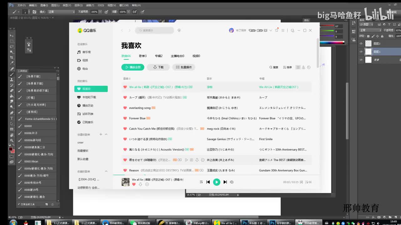Download 君をのせて using its row download icon
Image resolution: width=401 pixels, height=225 pixels.
(x=197, y=160)
